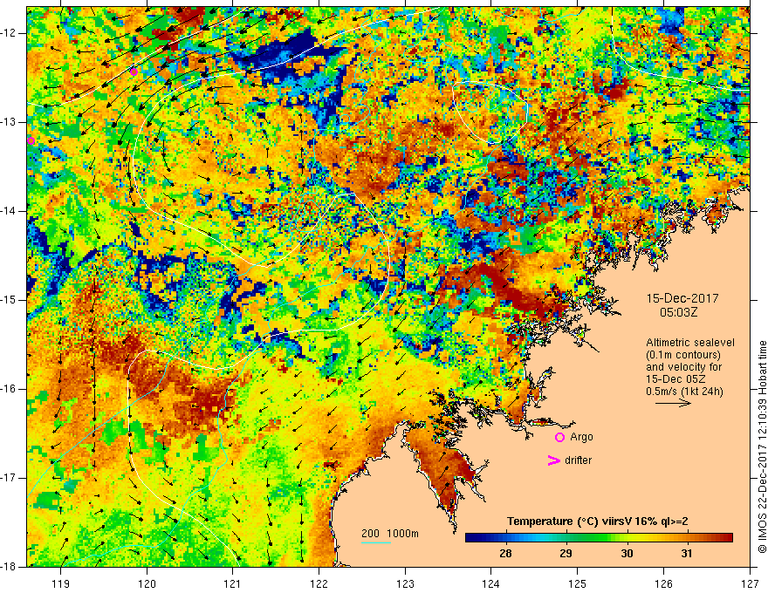The height and width of the screenshot is (593, 768).
Task: Click latitude axis label -13
Action: coord(9,122)
